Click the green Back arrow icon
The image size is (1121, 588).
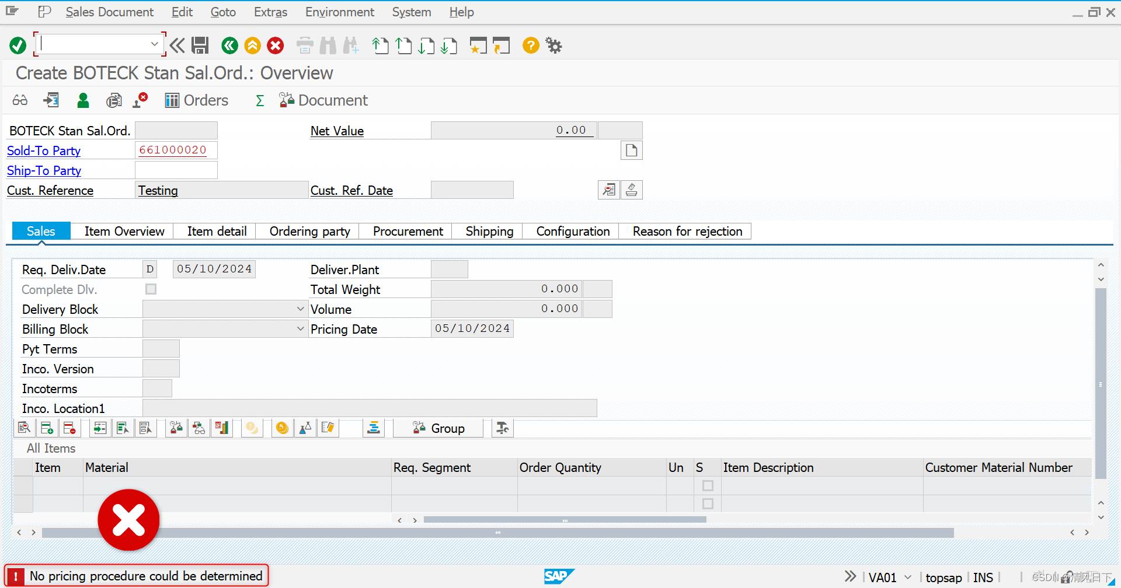tap(229, 45)
